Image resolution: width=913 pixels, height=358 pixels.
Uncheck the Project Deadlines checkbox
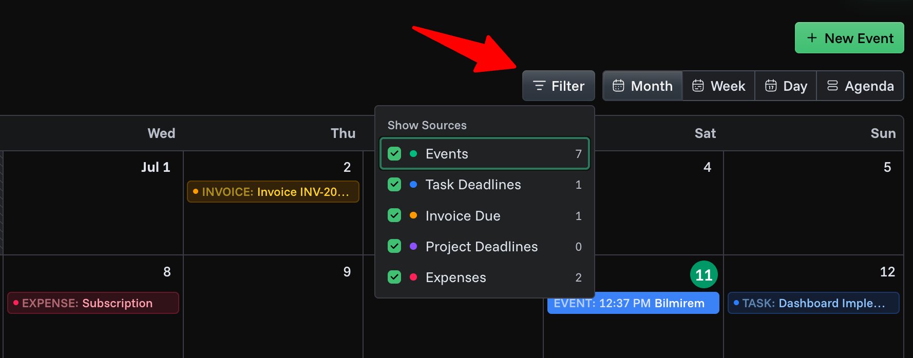click(x=394, y=246)
